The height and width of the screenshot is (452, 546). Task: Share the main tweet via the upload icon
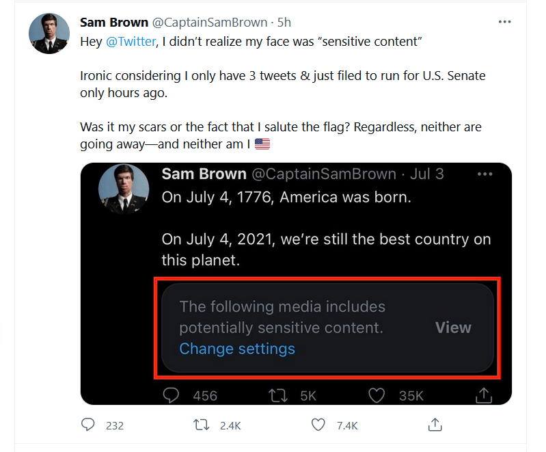(x=435, y=425)
